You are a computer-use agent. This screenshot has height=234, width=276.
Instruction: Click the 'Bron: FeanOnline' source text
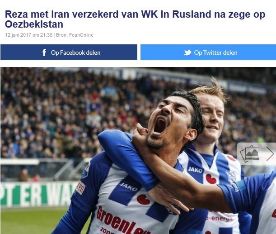click(75, 35)
